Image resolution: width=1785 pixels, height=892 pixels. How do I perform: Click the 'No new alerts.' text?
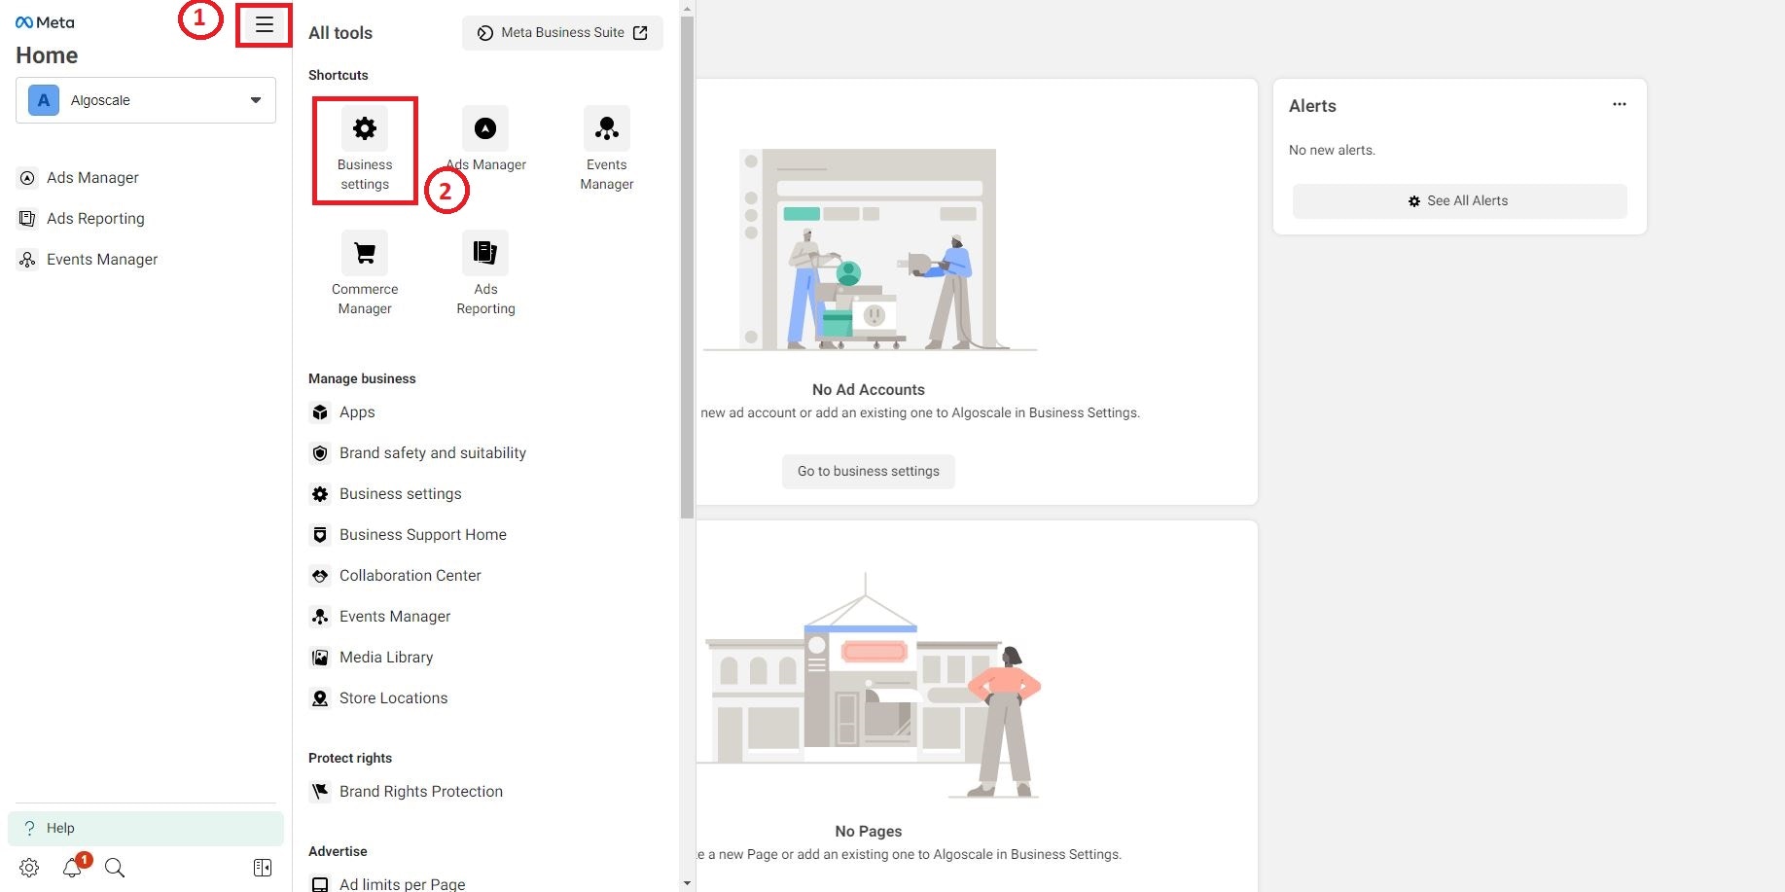point(1332,150)
